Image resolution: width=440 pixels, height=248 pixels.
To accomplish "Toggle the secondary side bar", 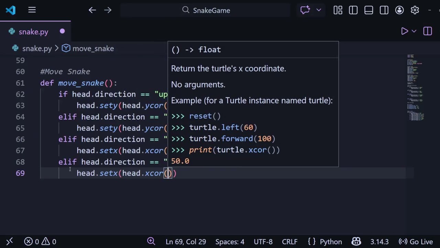I will [384, 10].
